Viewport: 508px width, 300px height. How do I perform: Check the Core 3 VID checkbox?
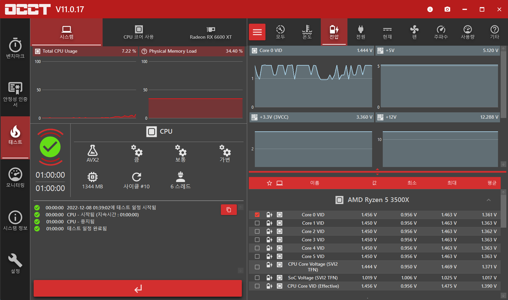pos(257,240)
